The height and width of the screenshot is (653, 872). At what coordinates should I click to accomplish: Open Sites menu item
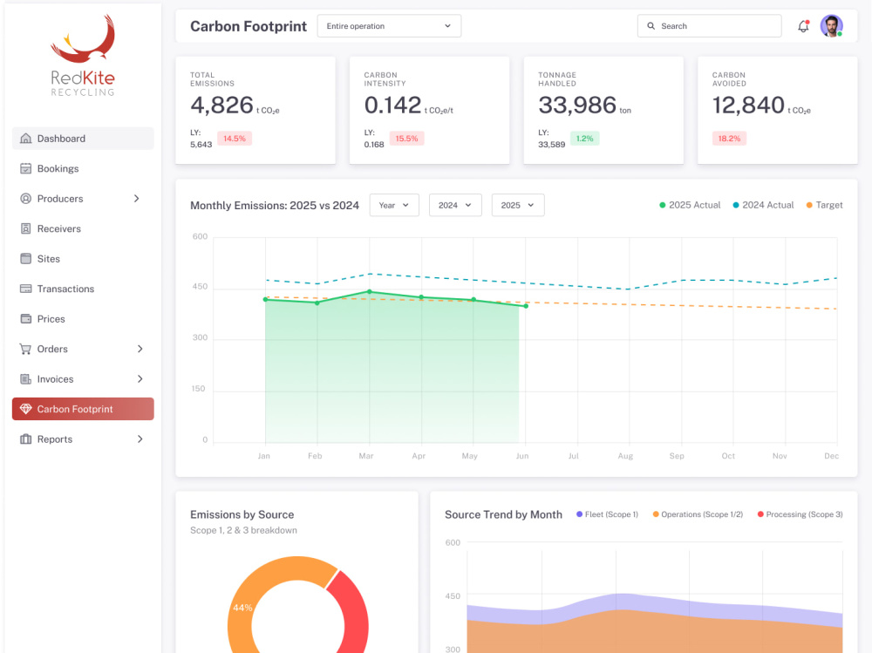[x=83, y=258]
